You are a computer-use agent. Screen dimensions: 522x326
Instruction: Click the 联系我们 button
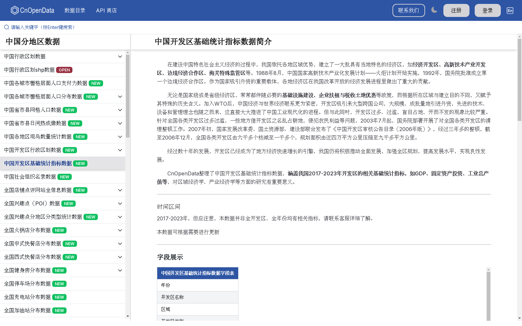408,10
